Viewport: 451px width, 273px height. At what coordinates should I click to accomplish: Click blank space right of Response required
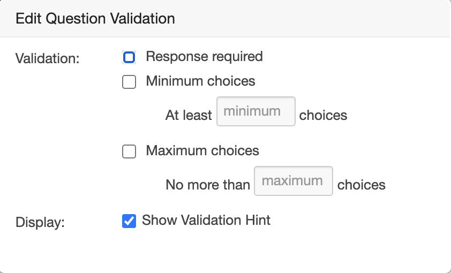pos(348,57)
